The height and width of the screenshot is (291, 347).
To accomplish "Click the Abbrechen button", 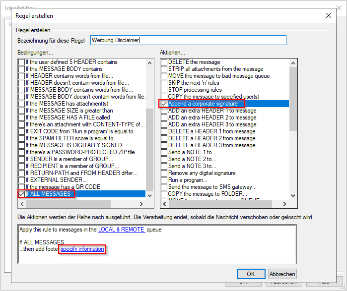I will 282,274.
